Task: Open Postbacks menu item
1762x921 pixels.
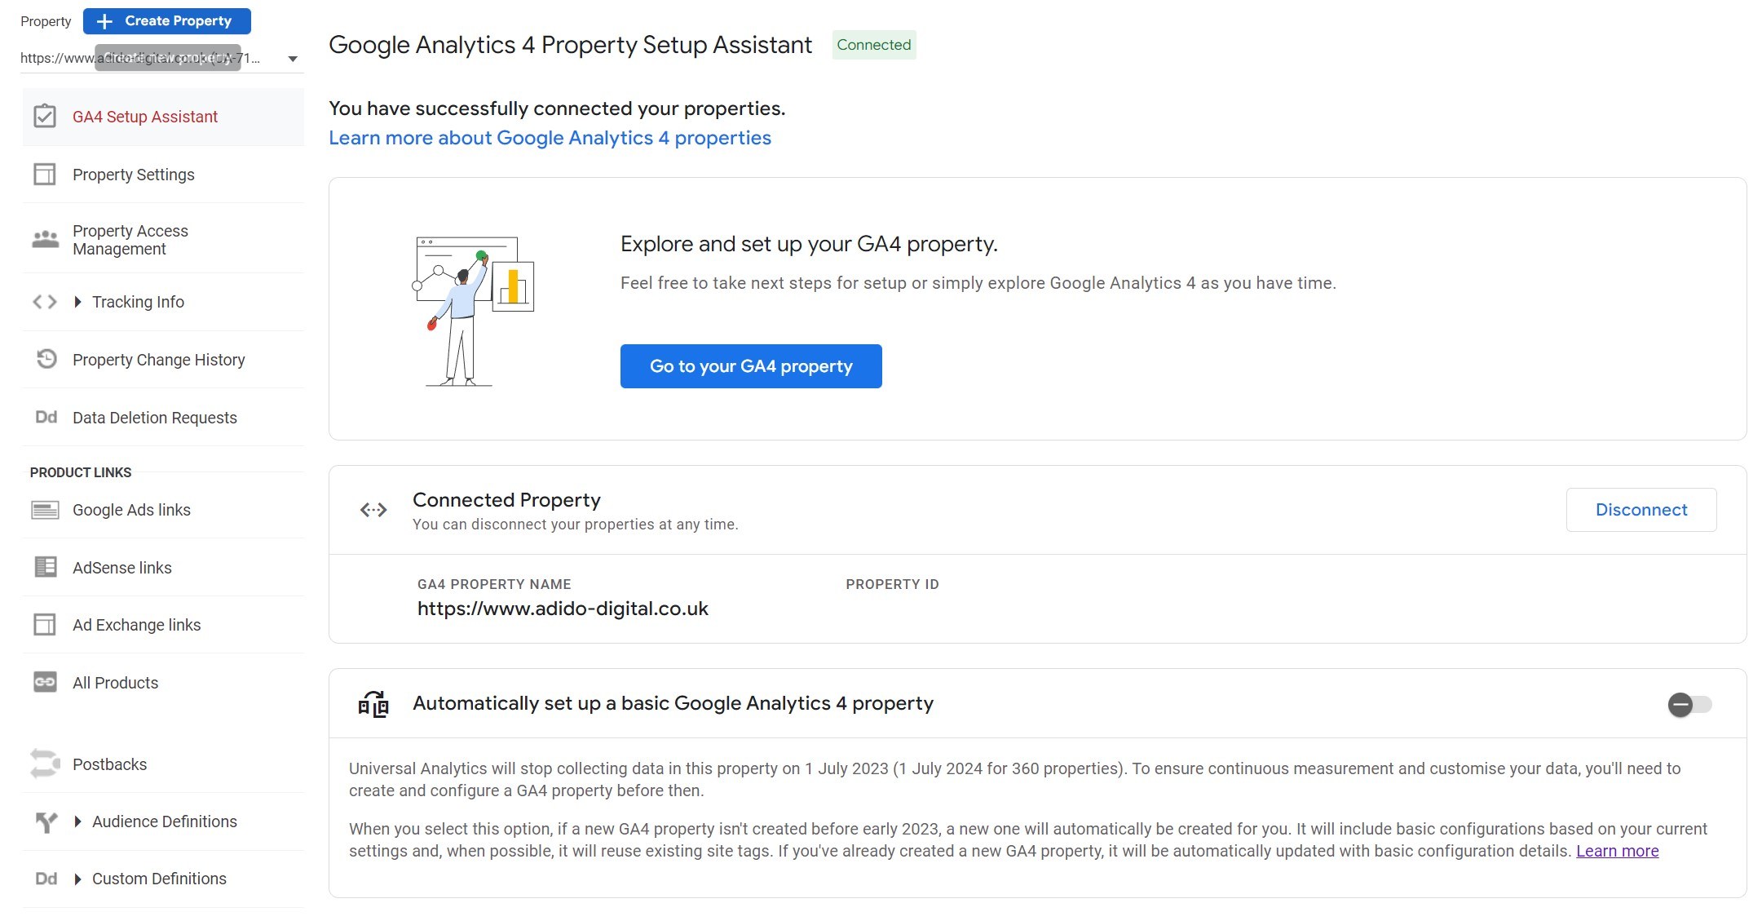Action: [163, 764]
